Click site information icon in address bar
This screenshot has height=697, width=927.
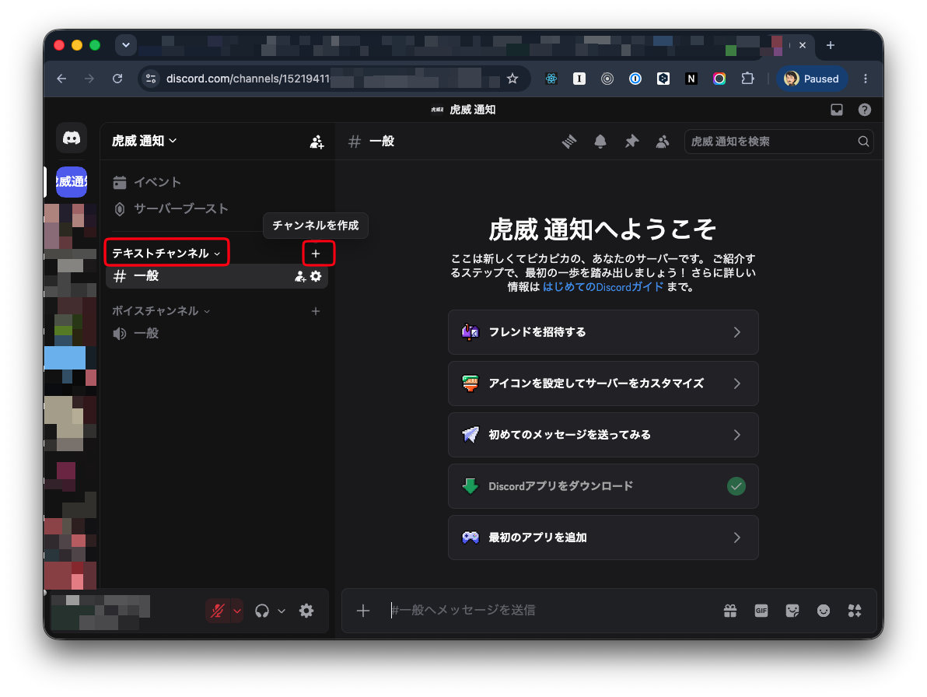coord(152,79)
